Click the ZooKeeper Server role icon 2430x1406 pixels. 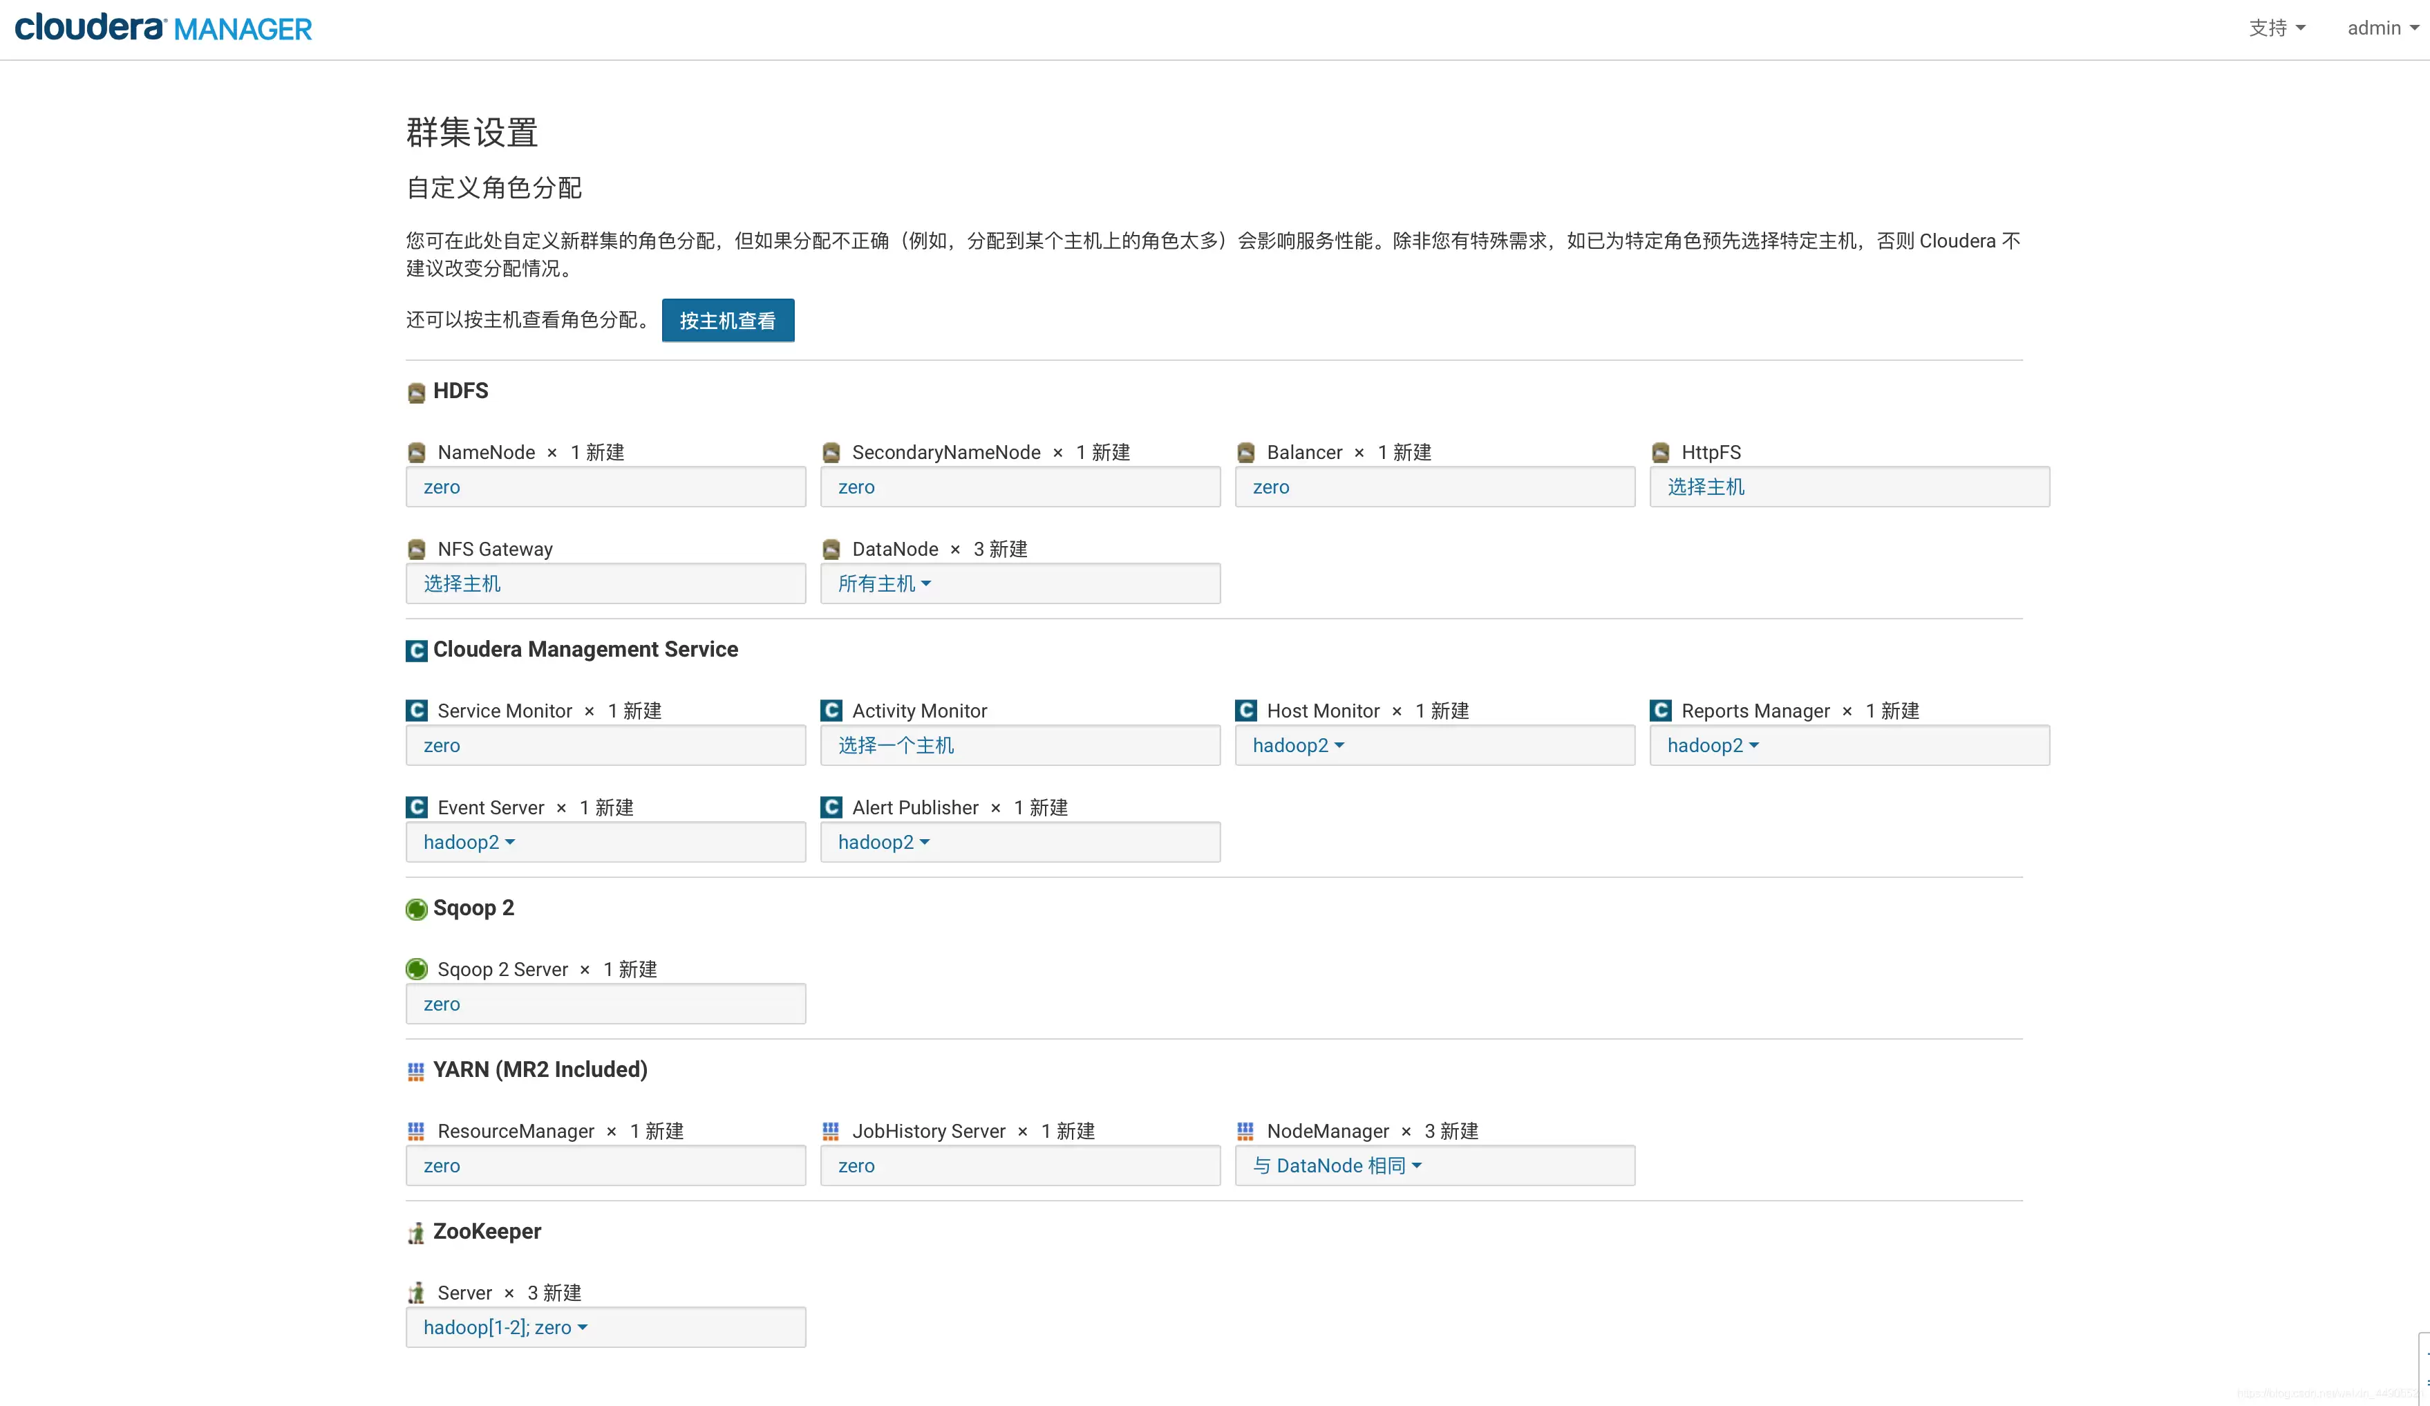click(x=417, y=1293)
